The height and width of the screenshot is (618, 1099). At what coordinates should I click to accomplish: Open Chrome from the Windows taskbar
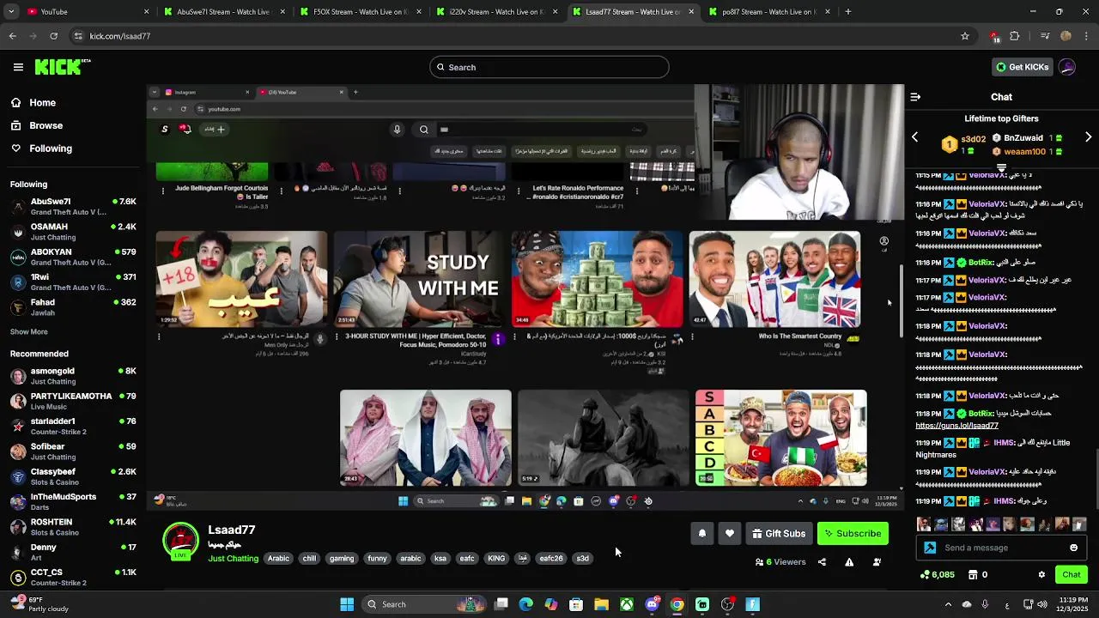click(677, 604)
